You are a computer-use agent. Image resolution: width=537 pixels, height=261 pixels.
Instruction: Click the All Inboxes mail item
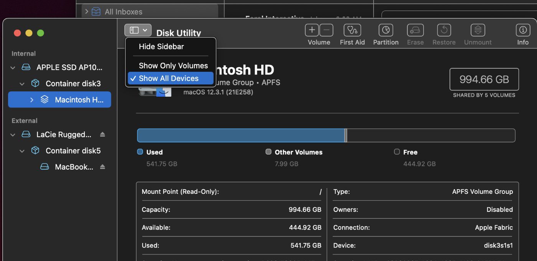click(123, 12)
